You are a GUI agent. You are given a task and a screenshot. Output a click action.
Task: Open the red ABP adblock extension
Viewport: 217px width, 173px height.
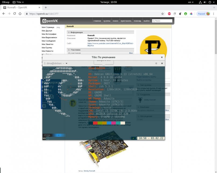coord(169,14)
